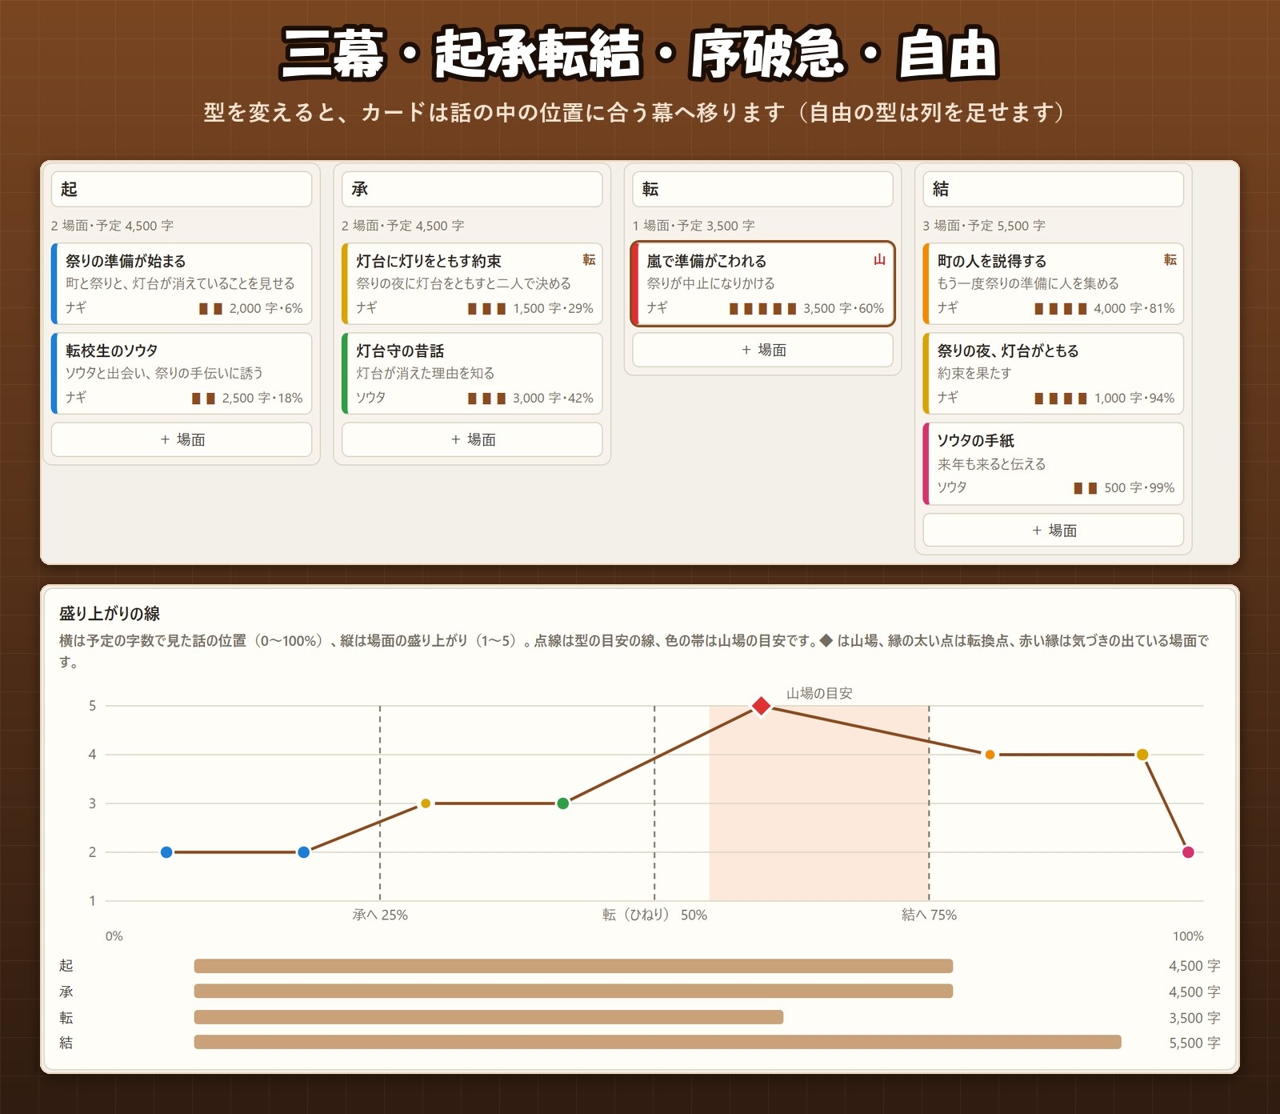This screenshot has height=1114, width=1280.
Task: Click the green point at level 3
Action: (563, 803)
